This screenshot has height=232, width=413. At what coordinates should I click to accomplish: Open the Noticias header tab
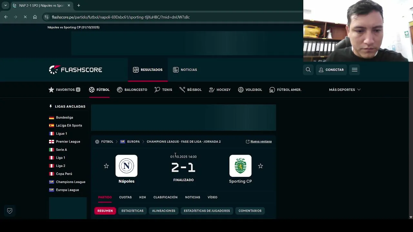[x=185, y=70]
